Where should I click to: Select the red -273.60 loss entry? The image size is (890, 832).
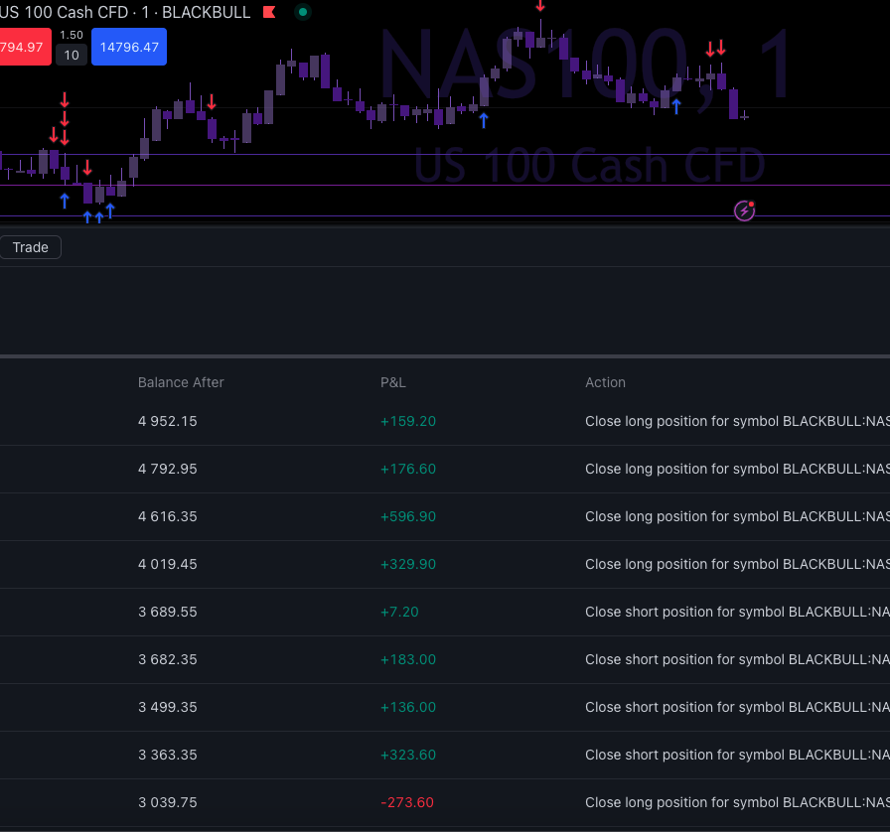407,802
